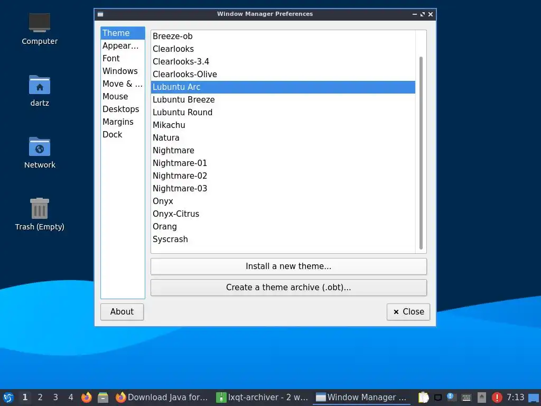Switch to virtual desktop 2
Viewport: 541px width, 406px height.
click(x=40, y=398)
